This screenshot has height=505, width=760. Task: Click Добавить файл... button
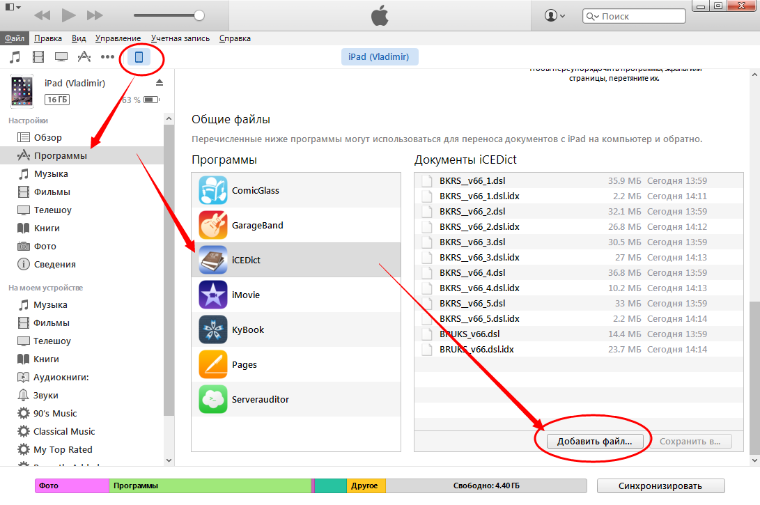click(x=595, y=441)
